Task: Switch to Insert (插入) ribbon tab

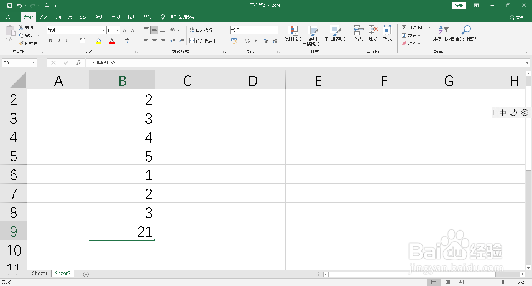Action: [x=44, y=17]
